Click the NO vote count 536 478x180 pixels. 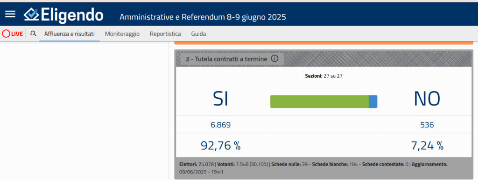click(x=427, y=125)
